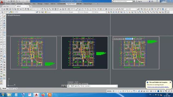173x97 pixels.
Task: Click the Zoom Window magnifier icon
Action: (47, 9)
